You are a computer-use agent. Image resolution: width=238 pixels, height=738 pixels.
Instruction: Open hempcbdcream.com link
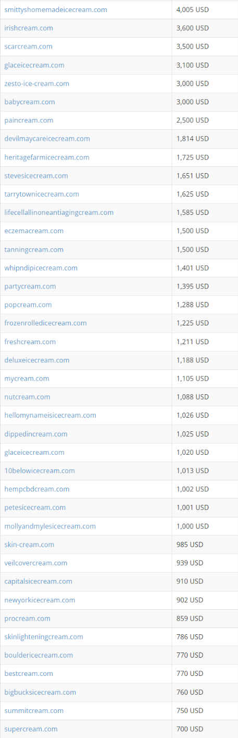pos(37,489)
